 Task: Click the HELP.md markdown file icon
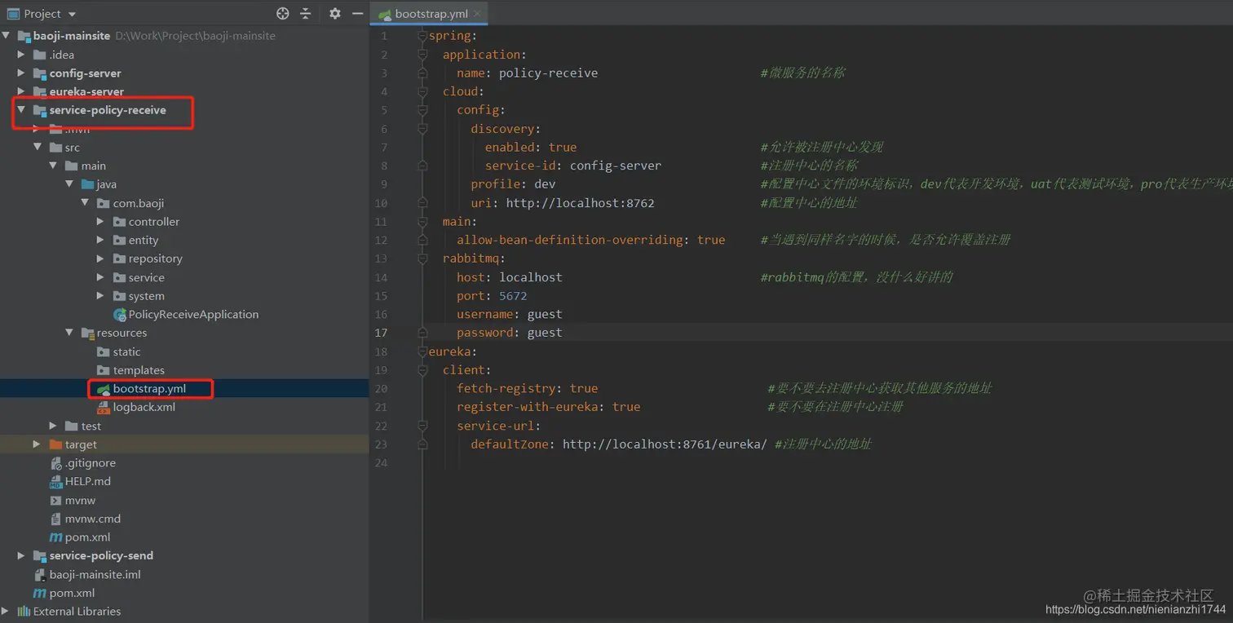tap(55, 482)
